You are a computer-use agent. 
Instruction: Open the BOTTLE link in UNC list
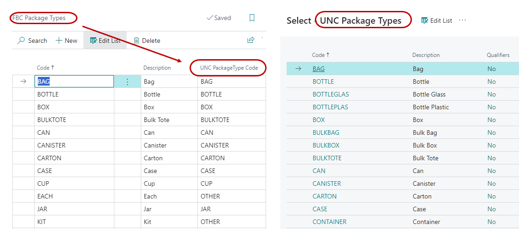click(x=323, y=81)
